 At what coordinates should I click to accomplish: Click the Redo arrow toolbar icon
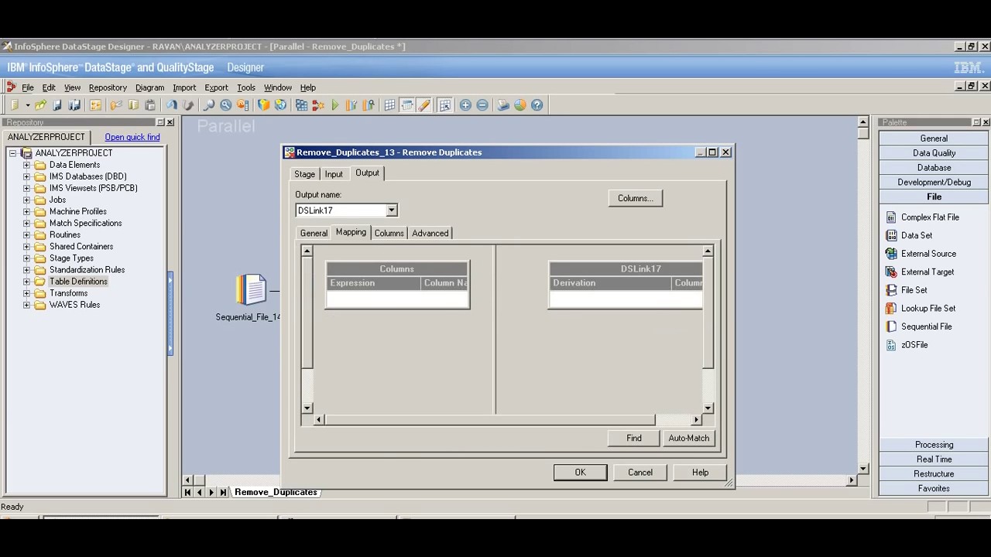(188, 105)
